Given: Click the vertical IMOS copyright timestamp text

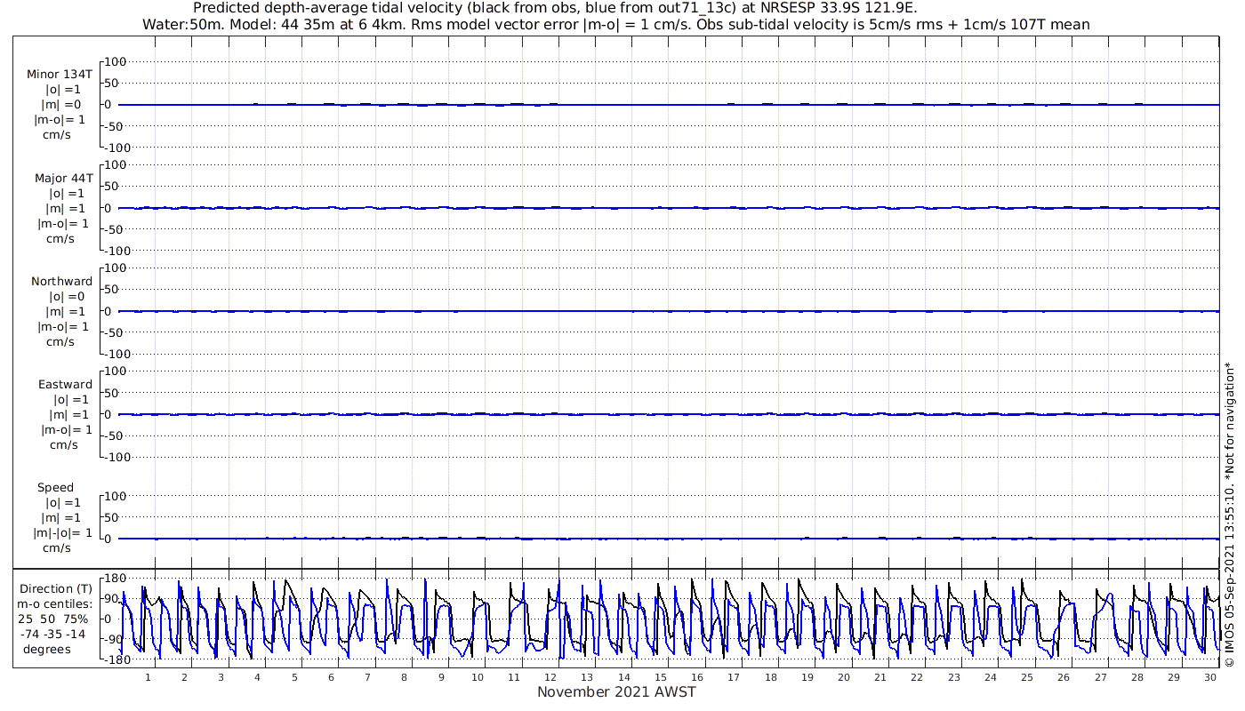Looking at the screenshot, I should (1229, 513).
